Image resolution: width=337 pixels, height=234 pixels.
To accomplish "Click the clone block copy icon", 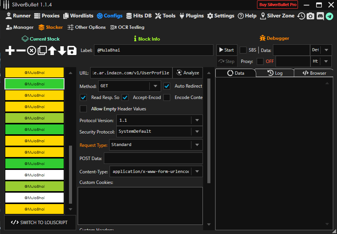I will 42,50.
